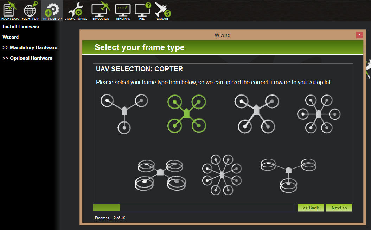The image size is (371, 230).
Task: Click the Donate icon
Action: (162, 10)
